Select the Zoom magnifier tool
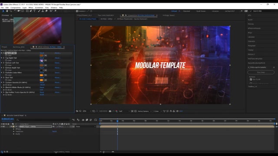 tap(10, 11)
